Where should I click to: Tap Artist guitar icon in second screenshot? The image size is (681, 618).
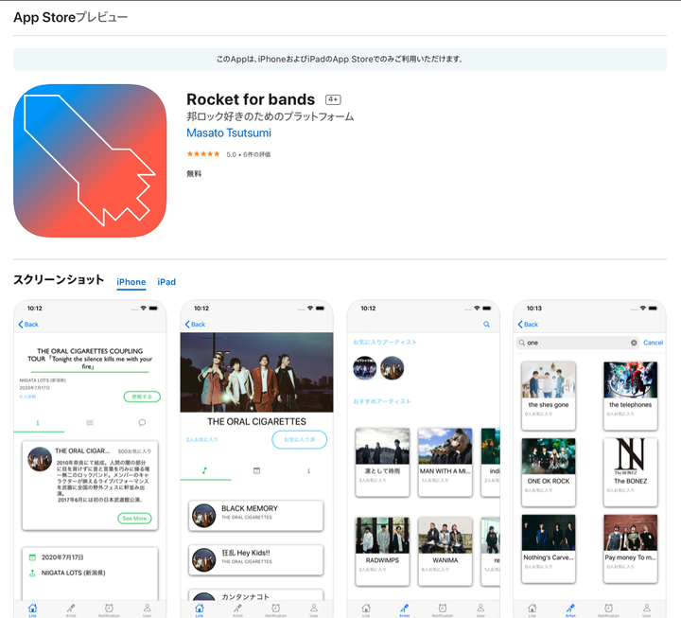pos(237,609)
